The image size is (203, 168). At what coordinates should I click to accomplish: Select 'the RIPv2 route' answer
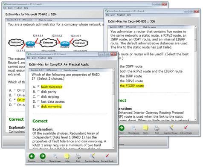coord(131,81)
